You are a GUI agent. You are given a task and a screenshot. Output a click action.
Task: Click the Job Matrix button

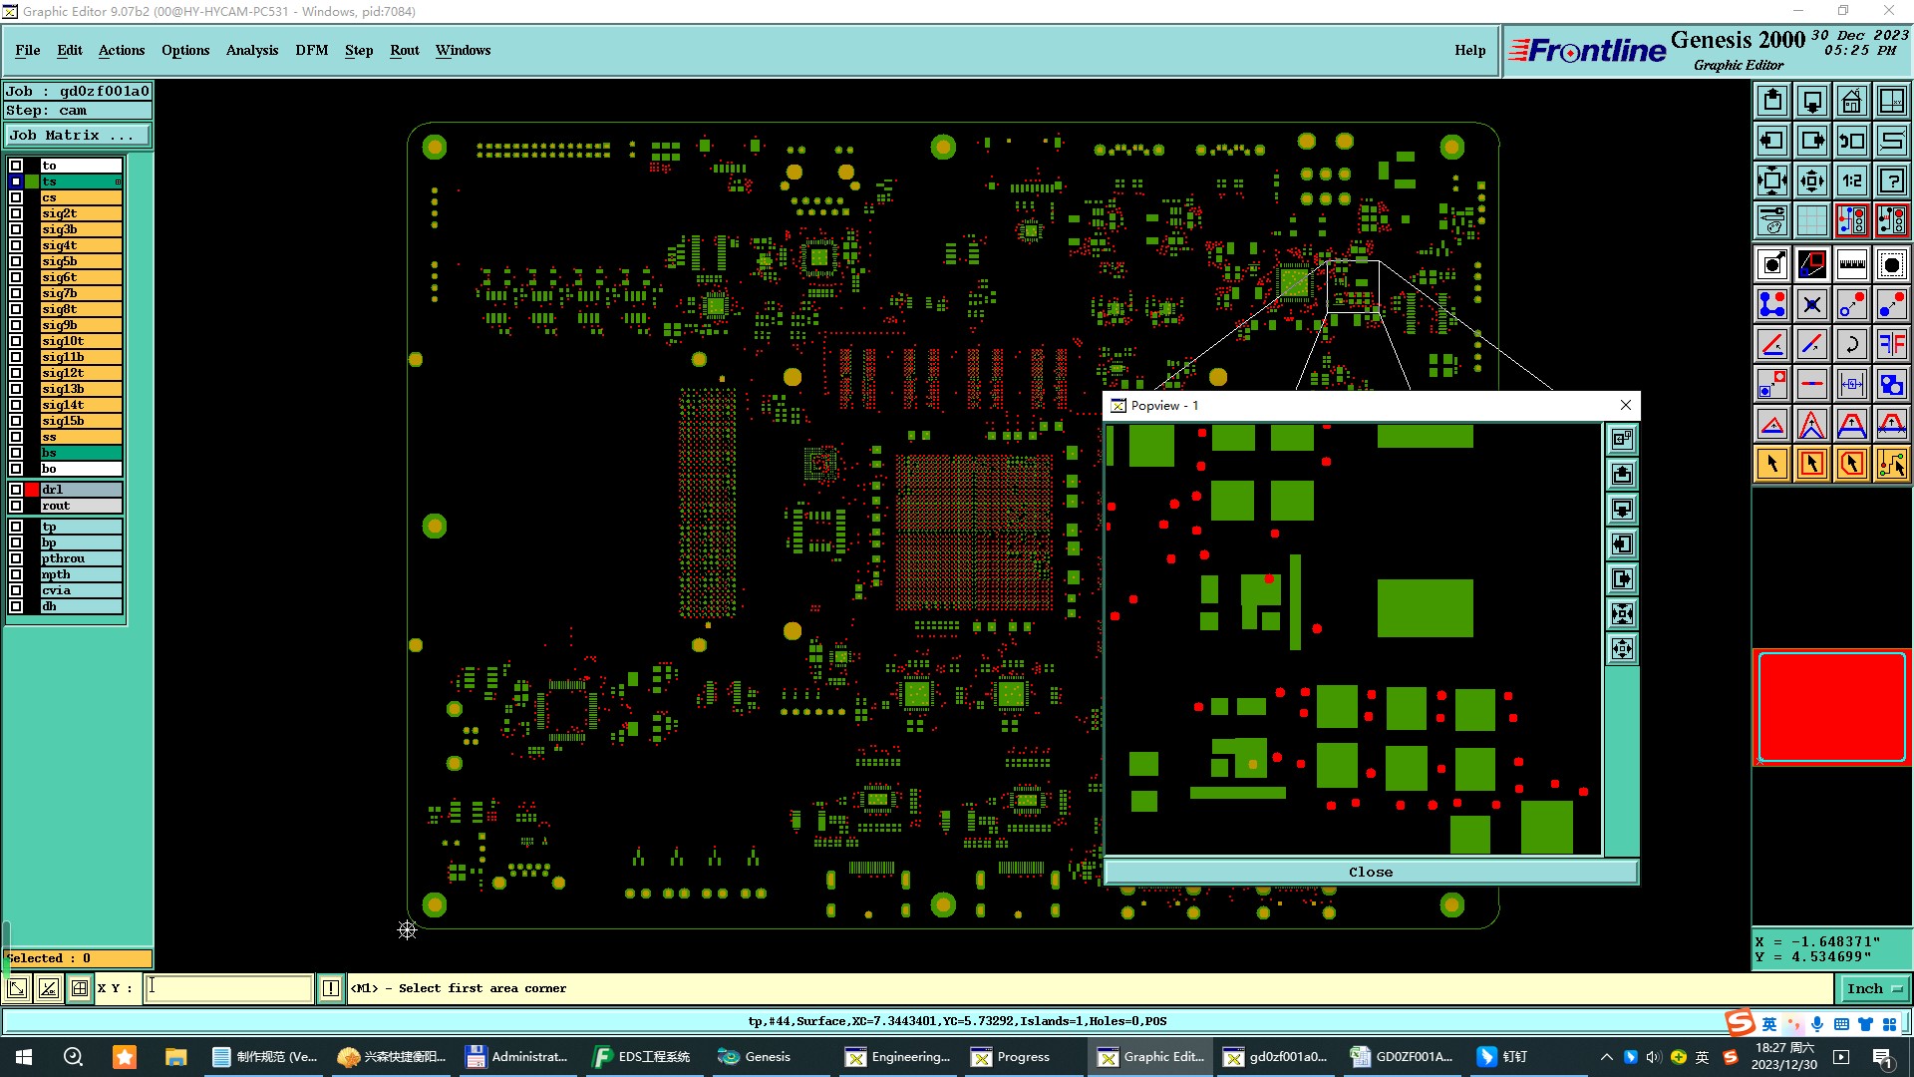click(x=78, y=136)
